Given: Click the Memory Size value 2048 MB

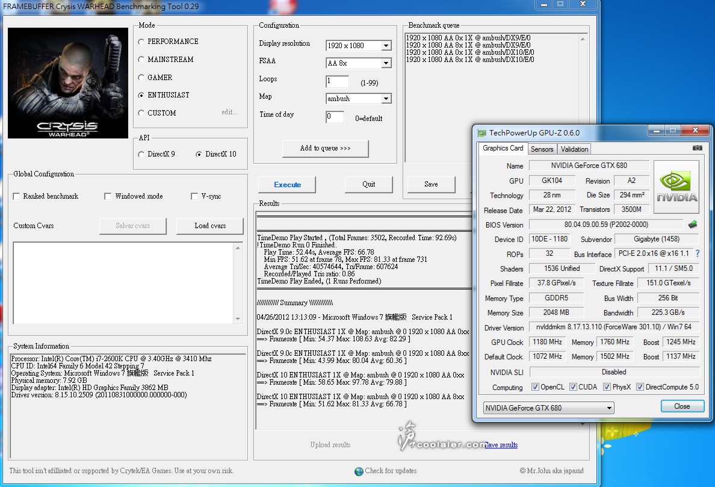Looking at the screenshot, I should (x=556, y=312).
